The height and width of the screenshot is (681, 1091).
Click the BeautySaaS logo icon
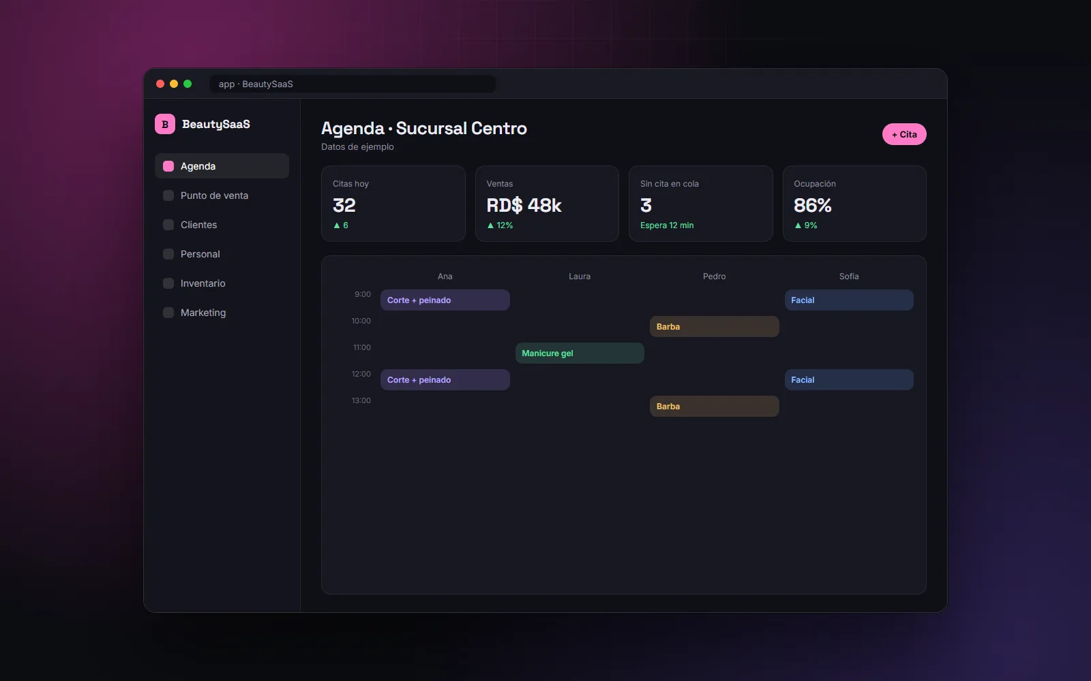pyautogui.click(x=165, y=124)
